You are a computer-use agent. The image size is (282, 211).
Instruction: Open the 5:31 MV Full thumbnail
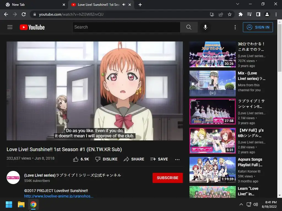pos(213,141)
